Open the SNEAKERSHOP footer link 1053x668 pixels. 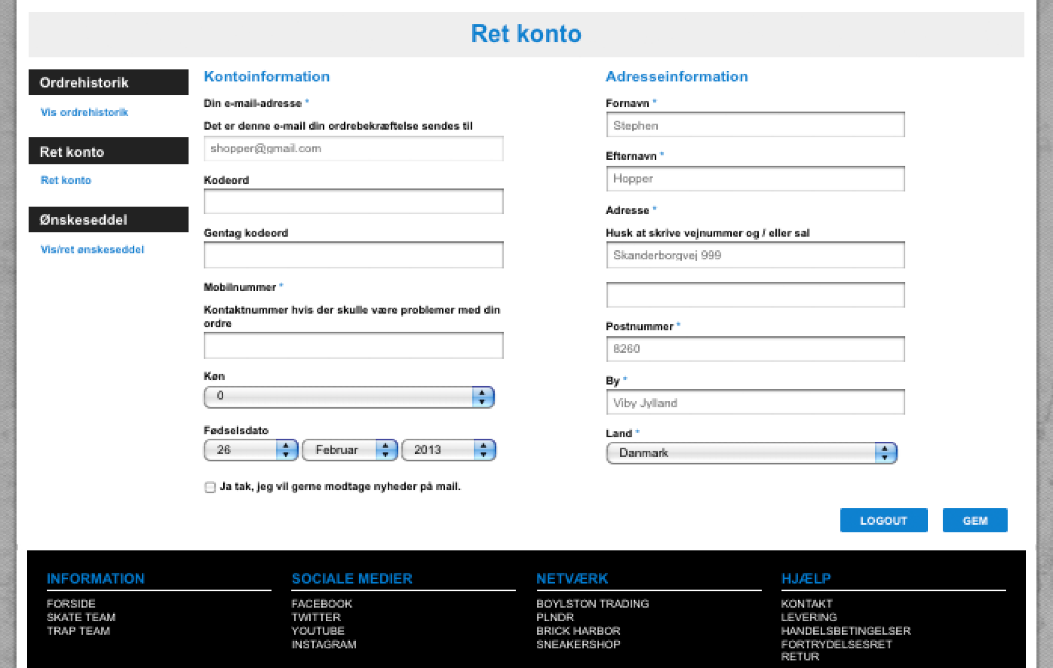[578, 644]
